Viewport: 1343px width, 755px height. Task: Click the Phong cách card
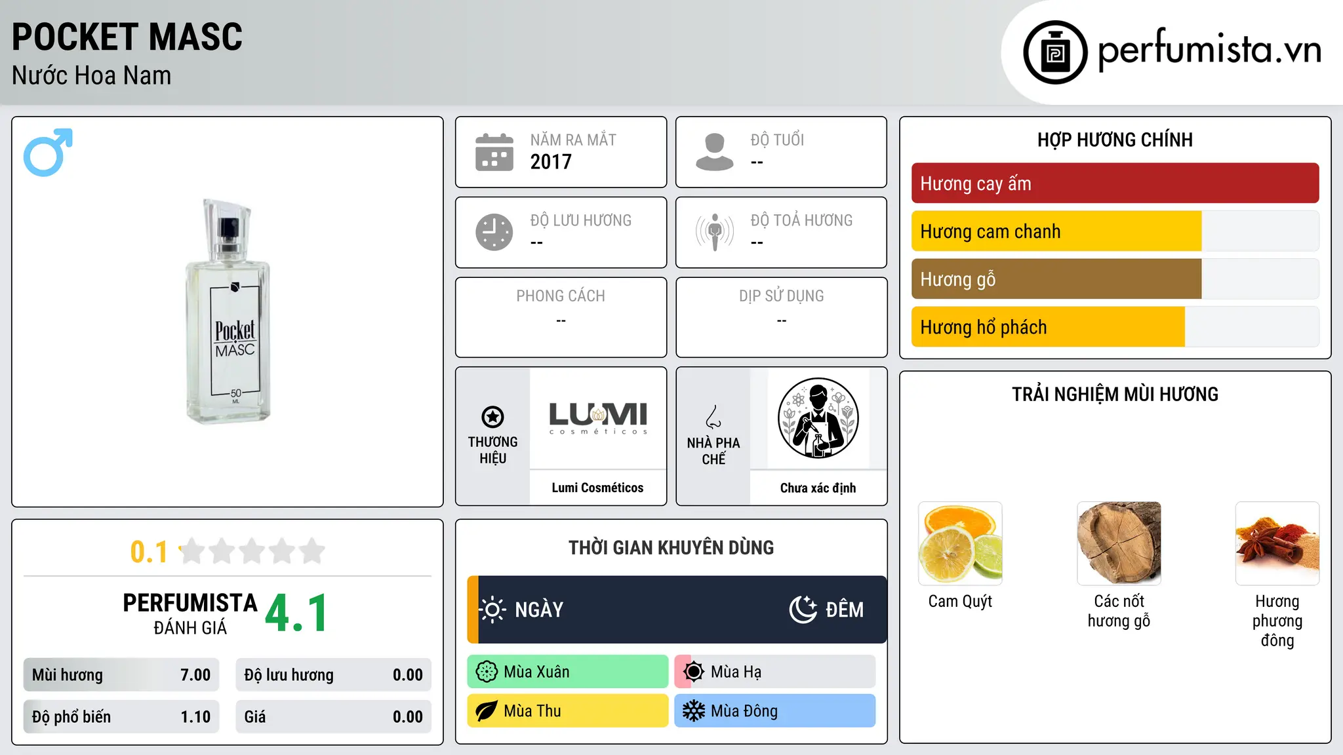pos(561,317)
